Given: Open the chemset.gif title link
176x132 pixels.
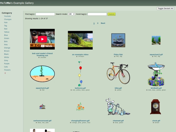Looking at the screenshot, I should [x=118, y=121].
